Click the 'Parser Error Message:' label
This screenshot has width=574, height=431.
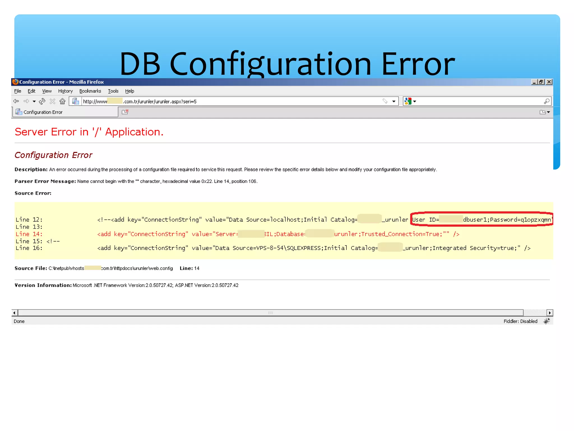(x=45, y=181)
